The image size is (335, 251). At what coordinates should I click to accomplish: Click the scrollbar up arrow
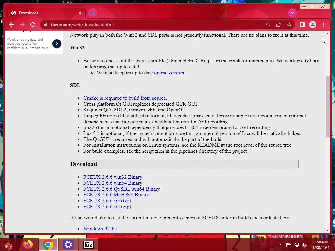click(x=327, y=34)
